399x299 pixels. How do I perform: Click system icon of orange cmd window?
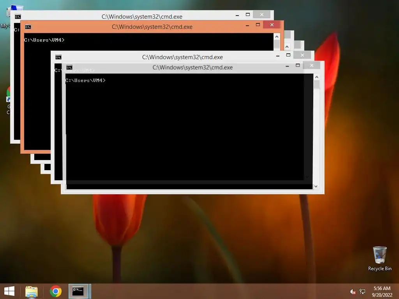28,27
